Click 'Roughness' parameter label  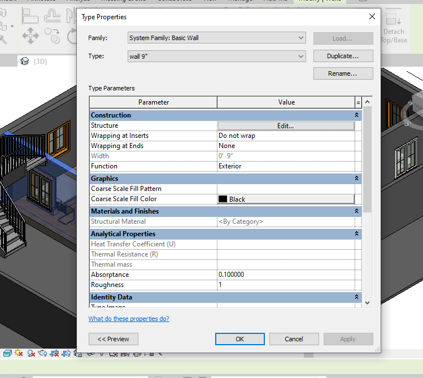tap(107, 285)
